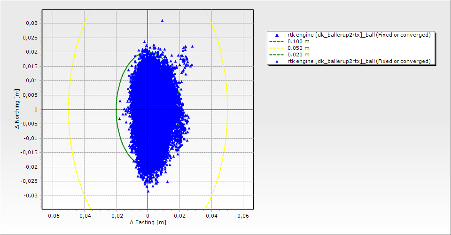This screenshot has height=235, width=451.
Task: Click the 0,03 Northing axis label
Action: pos(31,23)
